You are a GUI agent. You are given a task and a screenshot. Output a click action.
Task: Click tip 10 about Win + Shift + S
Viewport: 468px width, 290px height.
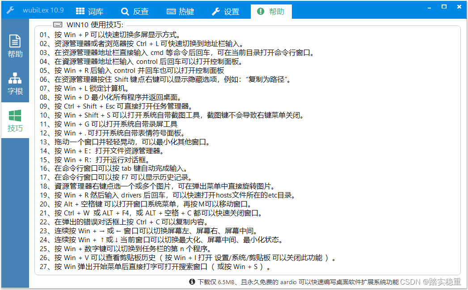pos(172,115)
